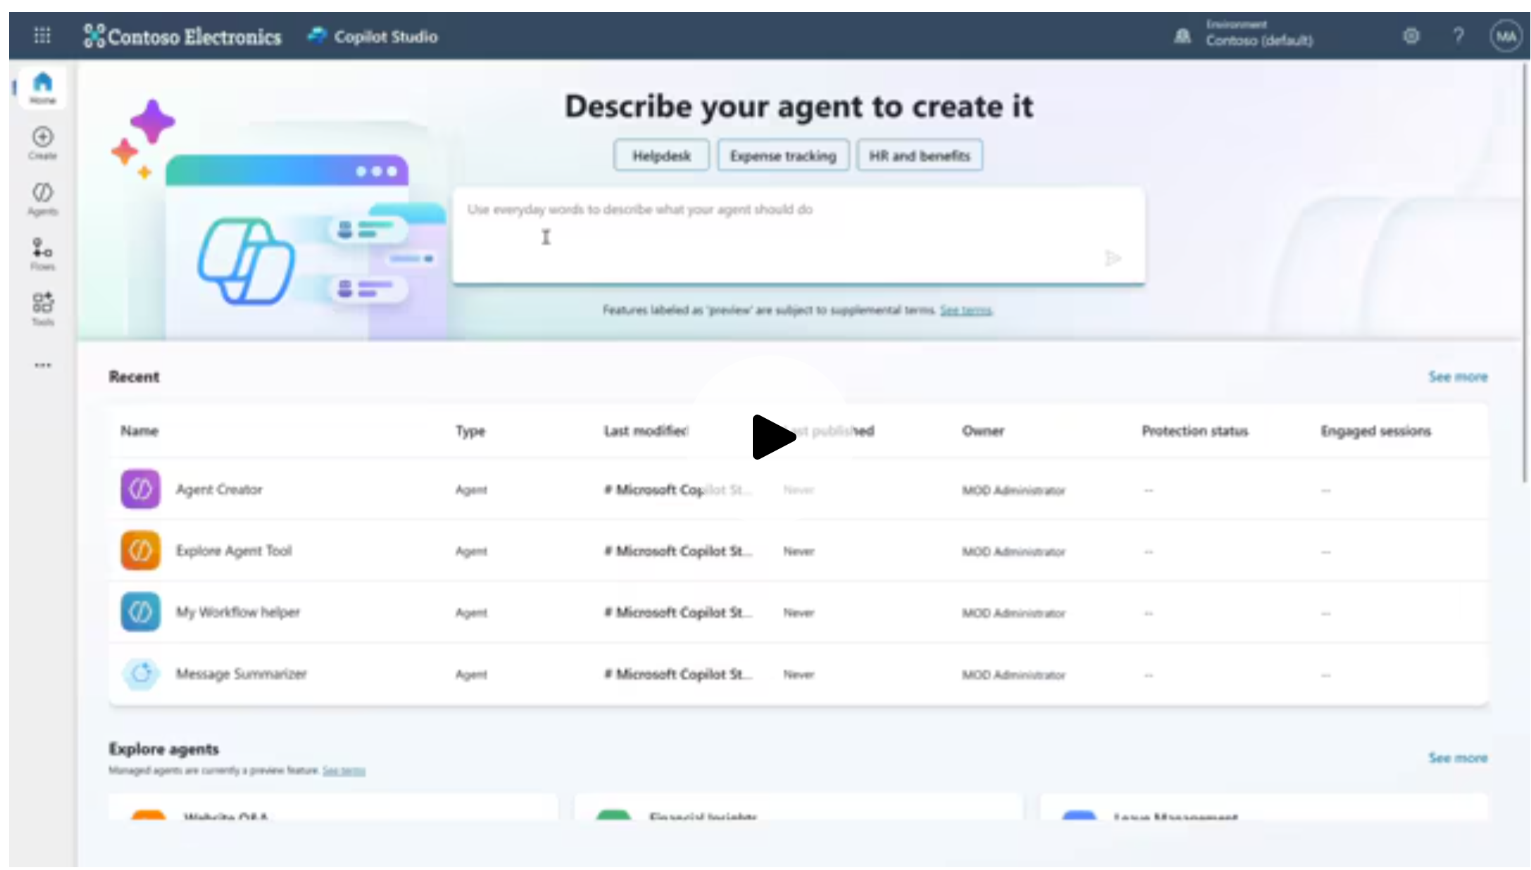Click the Message Summarizer icon
The width and height of the screenshot is (1531, 870).
click(140, 674)
